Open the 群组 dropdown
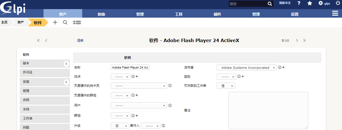This screenshot has height=130, width=342. [120, 116]
